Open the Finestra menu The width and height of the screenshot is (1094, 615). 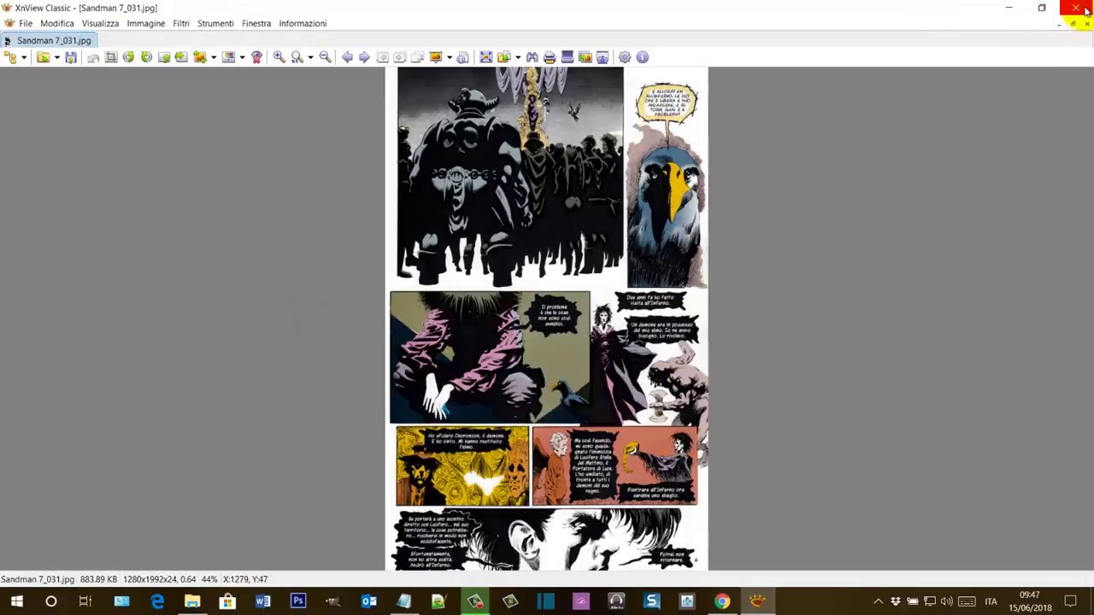256,23
